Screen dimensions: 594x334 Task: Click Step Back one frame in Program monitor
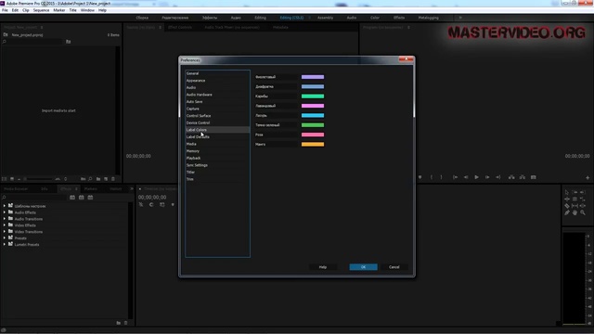[466, 177]
